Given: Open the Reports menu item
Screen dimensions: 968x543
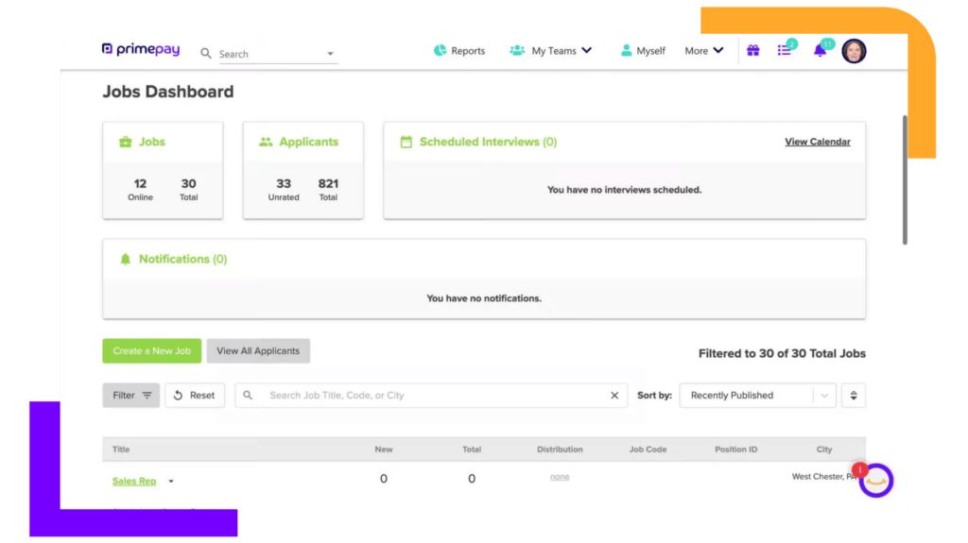Looking at the screenshot, I should coord(459,51).
